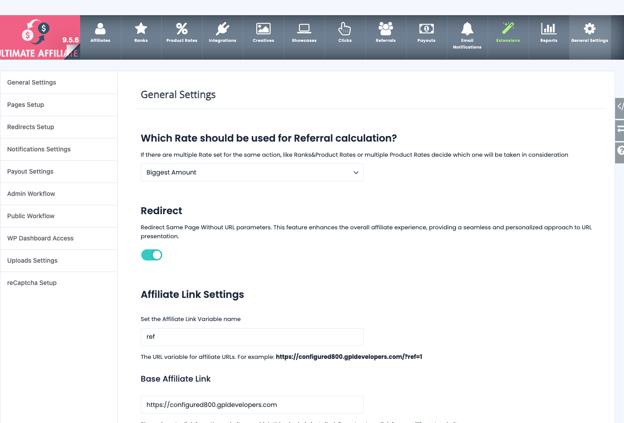624x423 pixels.
Task: Open the Creatives image icon
Action: (263, 28)
